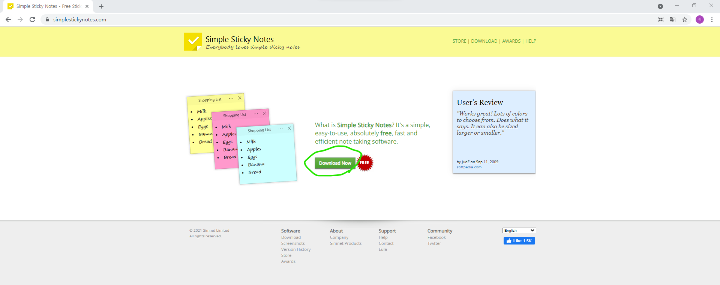Open the footer Simnet Products link
This screenshot has width=720, height=285.
click(x=346, y=243)
